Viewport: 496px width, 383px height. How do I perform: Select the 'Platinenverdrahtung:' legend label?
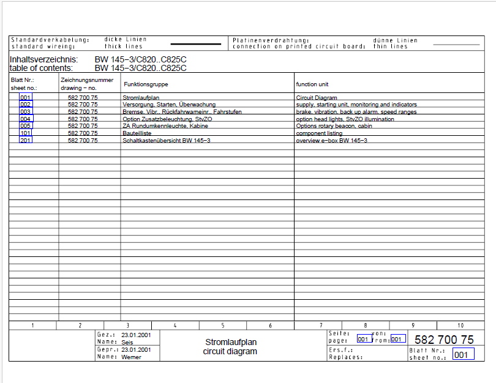[x=271, y=40]
